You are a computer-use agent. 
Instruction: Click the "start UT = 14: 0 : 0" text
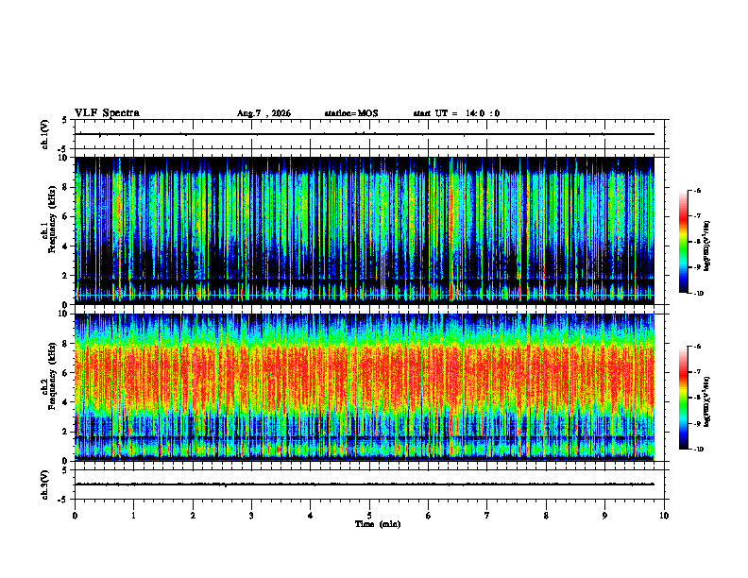click(456, 113)
